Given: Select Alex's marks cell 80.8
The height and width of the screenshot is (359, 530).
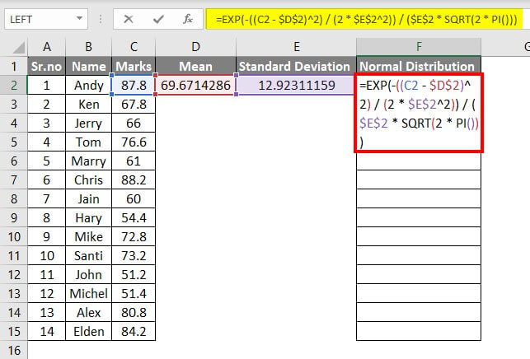Looking at the screenshot, I should point(134,312).
